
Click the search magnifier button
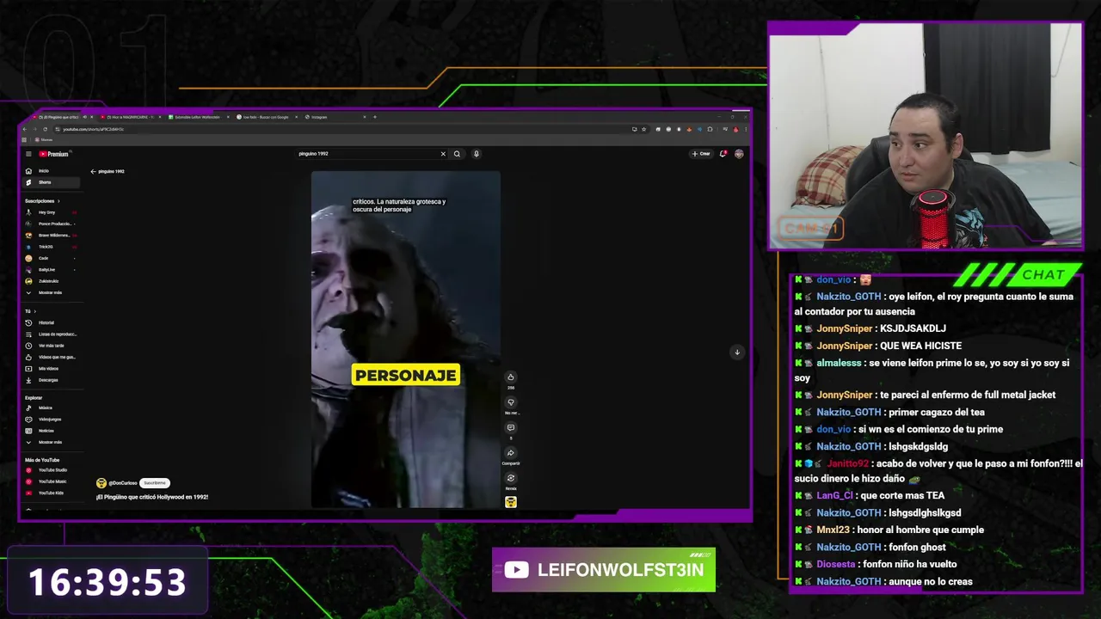coord(457,154)
